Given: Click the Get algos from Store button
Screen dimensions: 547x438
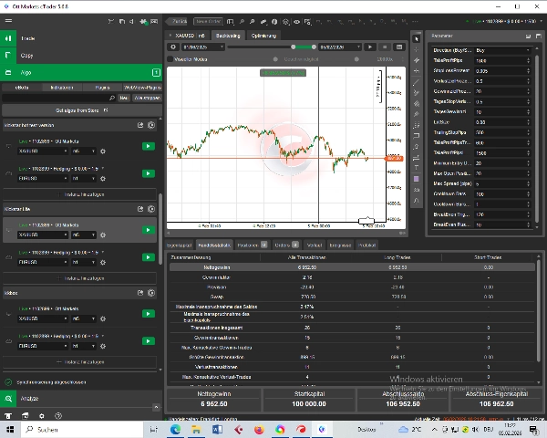Looking at the screenshot, I should (80, 109).
